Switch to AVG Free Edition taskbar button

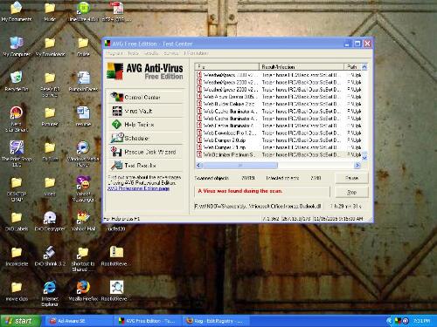pos(148,321)
